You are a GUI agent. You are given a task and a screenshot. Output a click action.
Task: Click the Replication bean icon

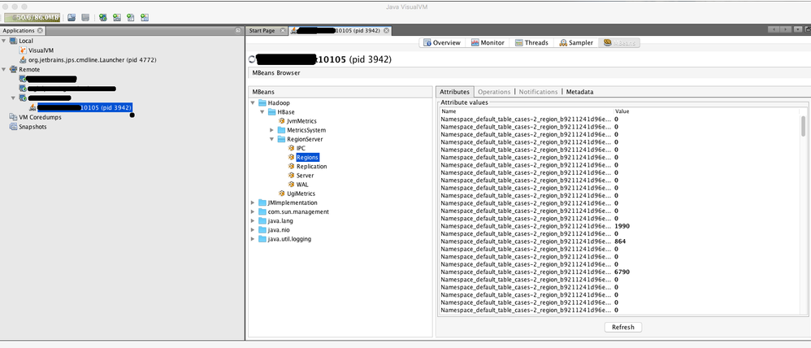pos(291,166)
